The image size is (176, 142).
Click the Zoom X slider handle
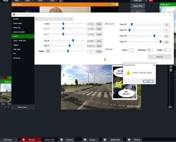pos(63,28)
